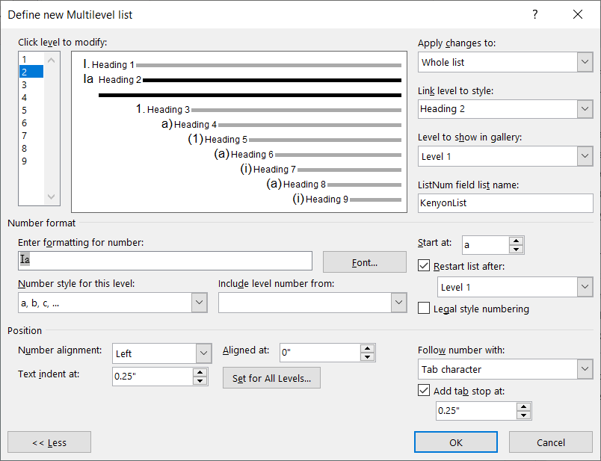Click Heading 2 line in preview

point(242,79)
